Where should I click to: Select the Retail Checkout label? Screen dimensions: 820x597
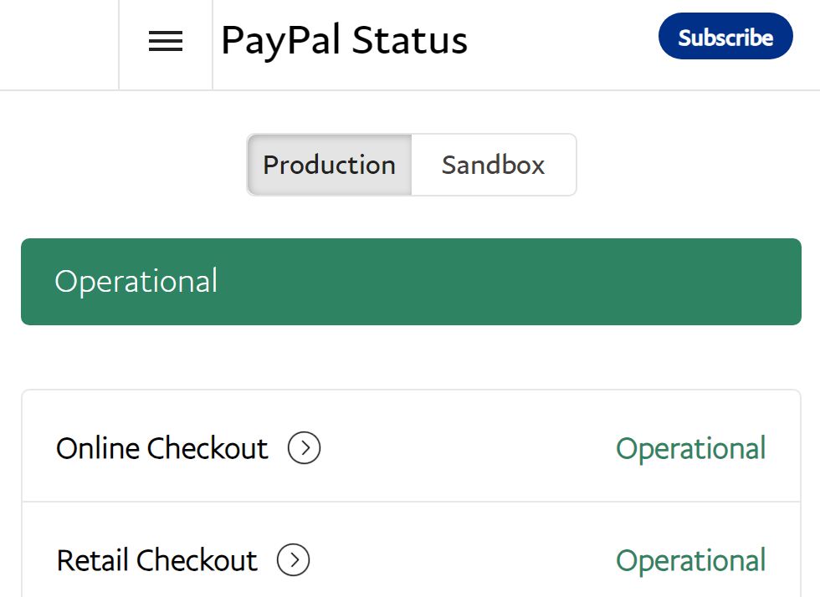157,560
